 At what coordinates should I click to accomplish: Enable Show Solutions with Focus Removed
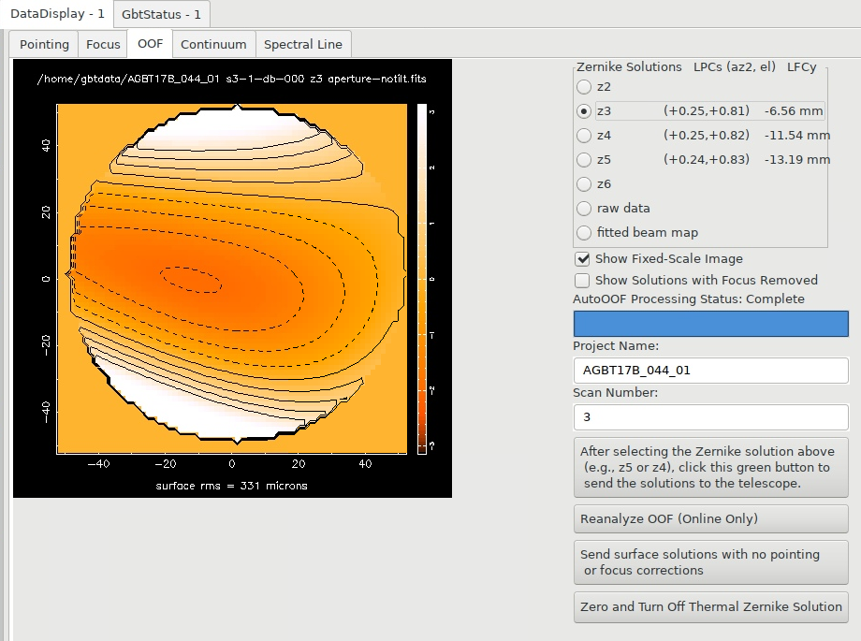pos(583,280)
